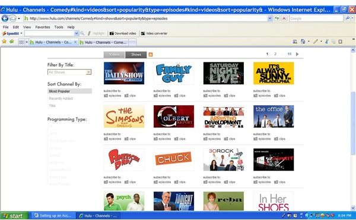Click the next page arrow in pagination
The image size is (356, 220).
coord(297,54)
